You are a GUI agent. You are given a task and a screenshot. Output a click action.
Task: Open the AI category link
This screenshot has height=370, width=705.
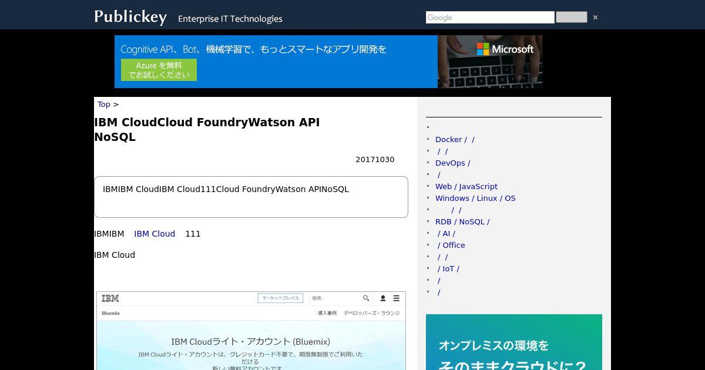click(x=446, y=233)
